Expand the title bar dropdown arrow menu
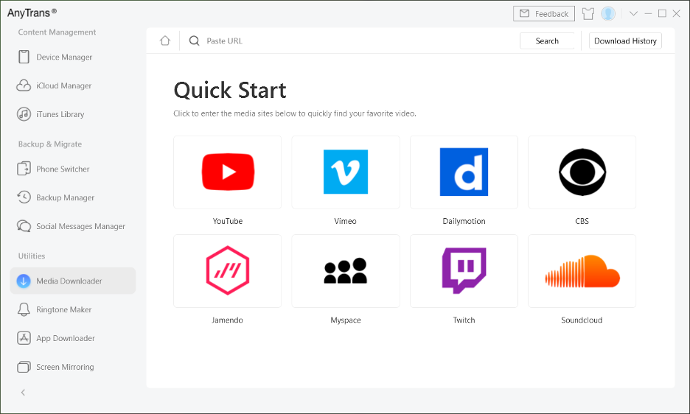This screenshot has height=414, width=690. coord(633,14)
